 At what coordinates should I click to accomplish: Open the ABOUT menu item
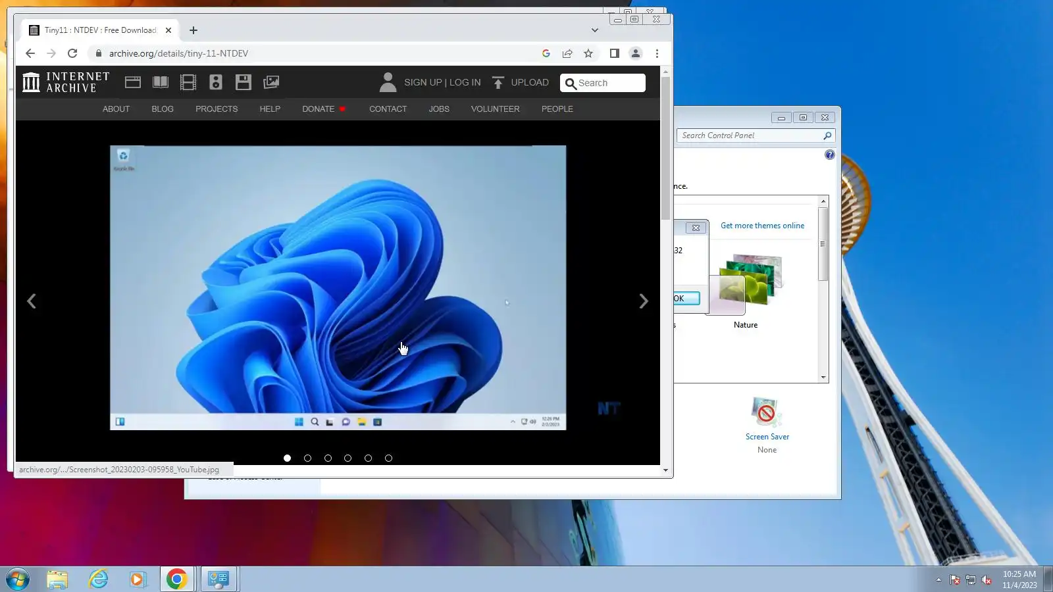(116, 109)
